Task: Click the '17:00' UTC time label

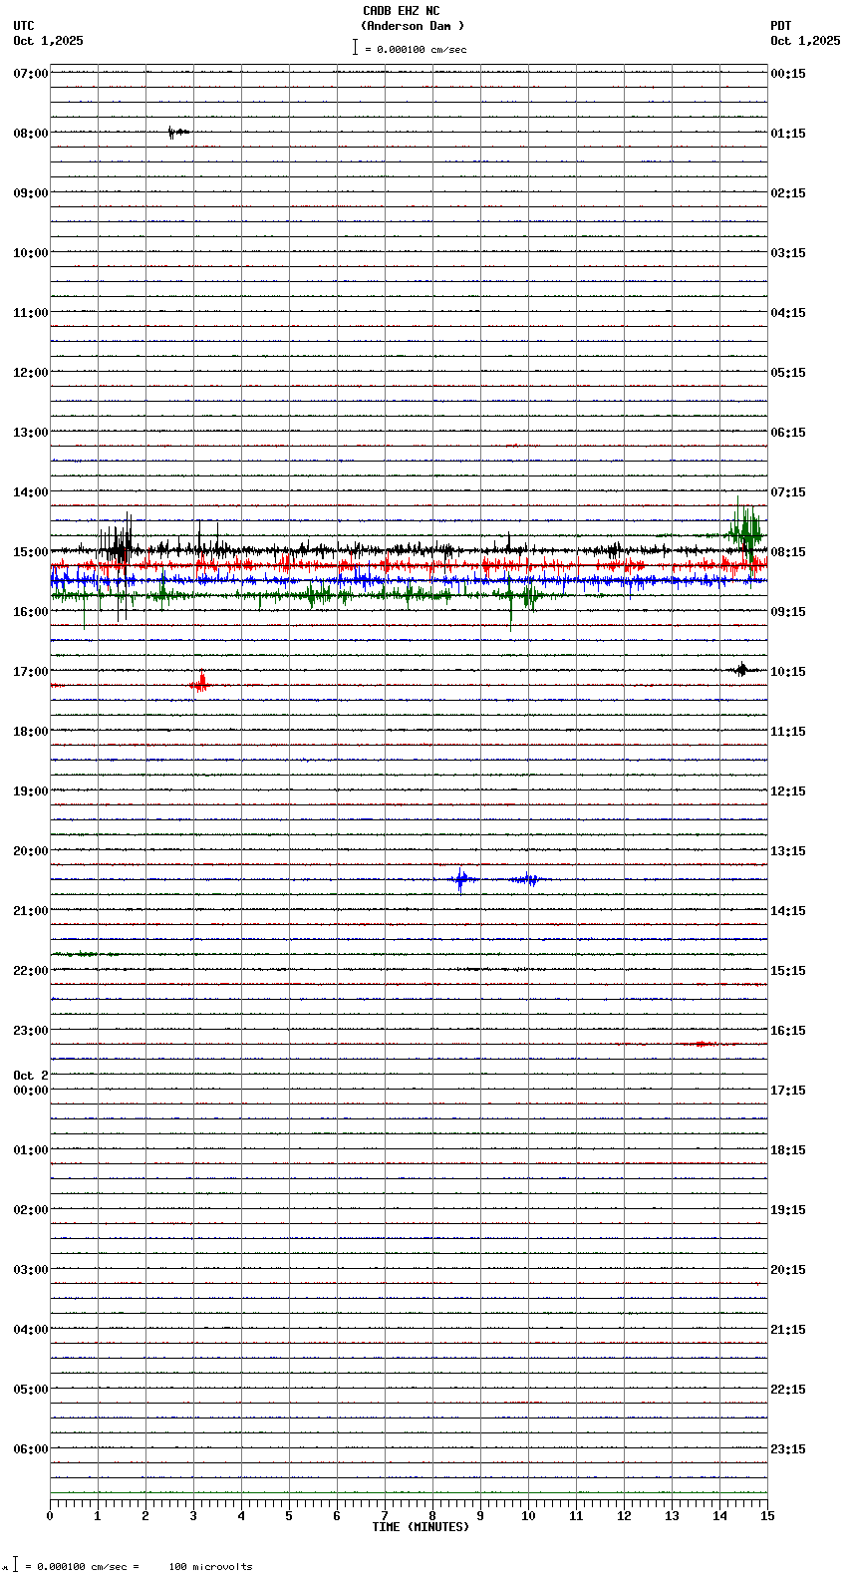Action: pyautogui.click(x=31, y=672)
